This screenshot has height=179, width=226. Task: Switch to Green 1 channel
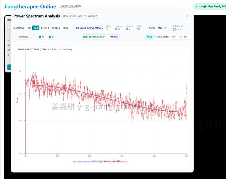(45, 28)
